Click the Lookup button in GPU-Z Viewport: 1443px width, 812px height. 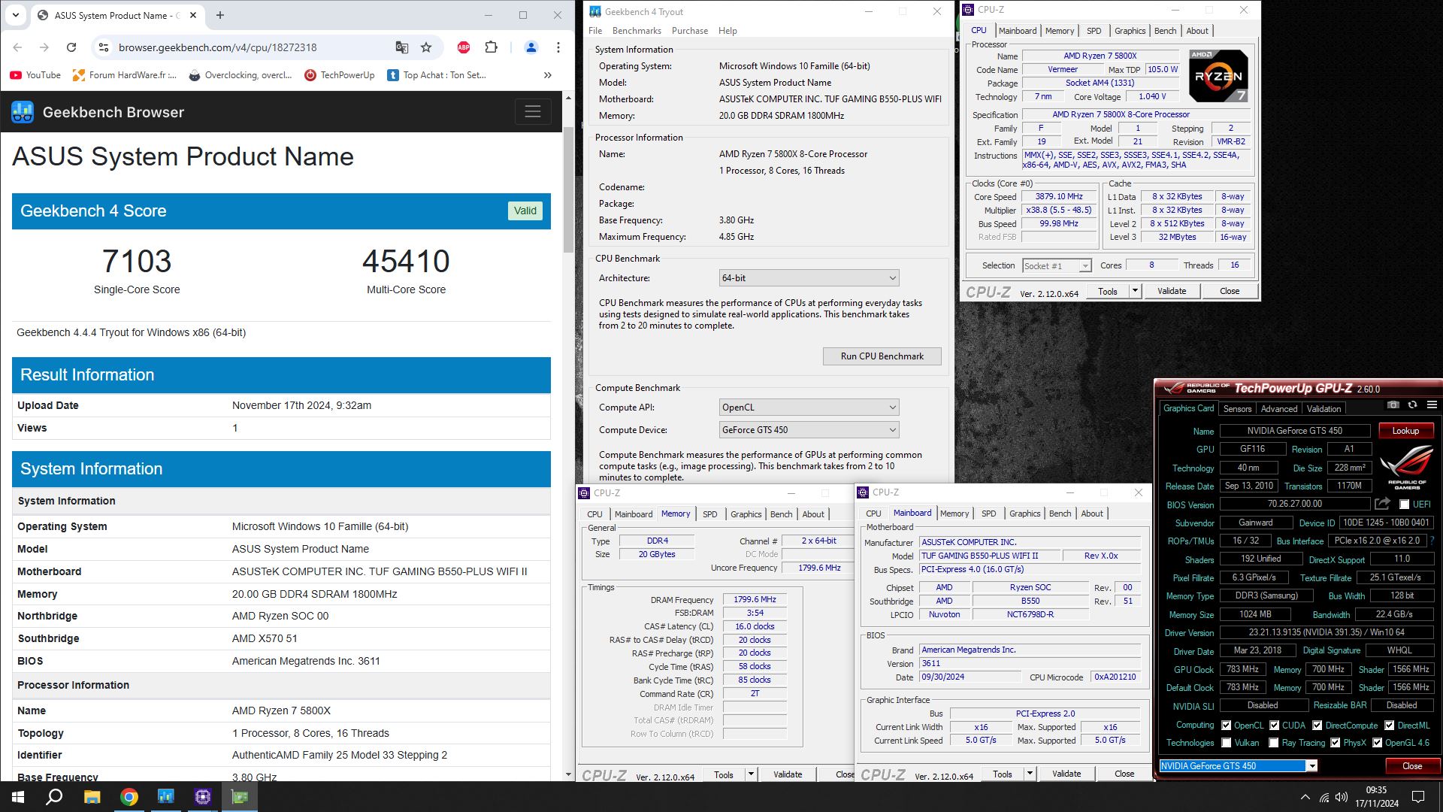1405,431
